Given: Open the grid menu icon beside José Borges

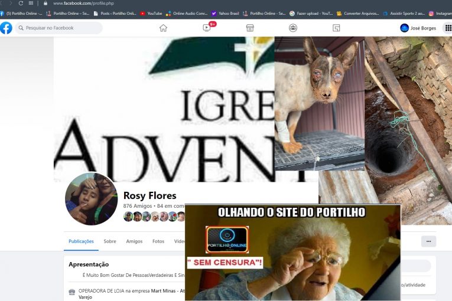Looking at the screenshot, I should click(x=447, y=28).
